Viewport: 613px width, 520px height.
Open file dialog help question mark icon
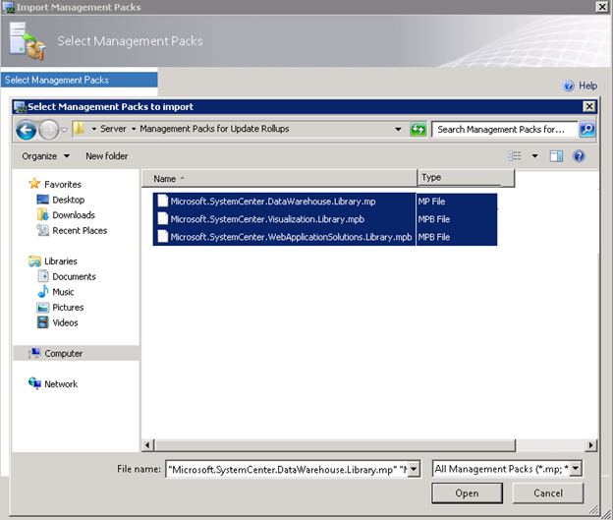pos(579,156)
